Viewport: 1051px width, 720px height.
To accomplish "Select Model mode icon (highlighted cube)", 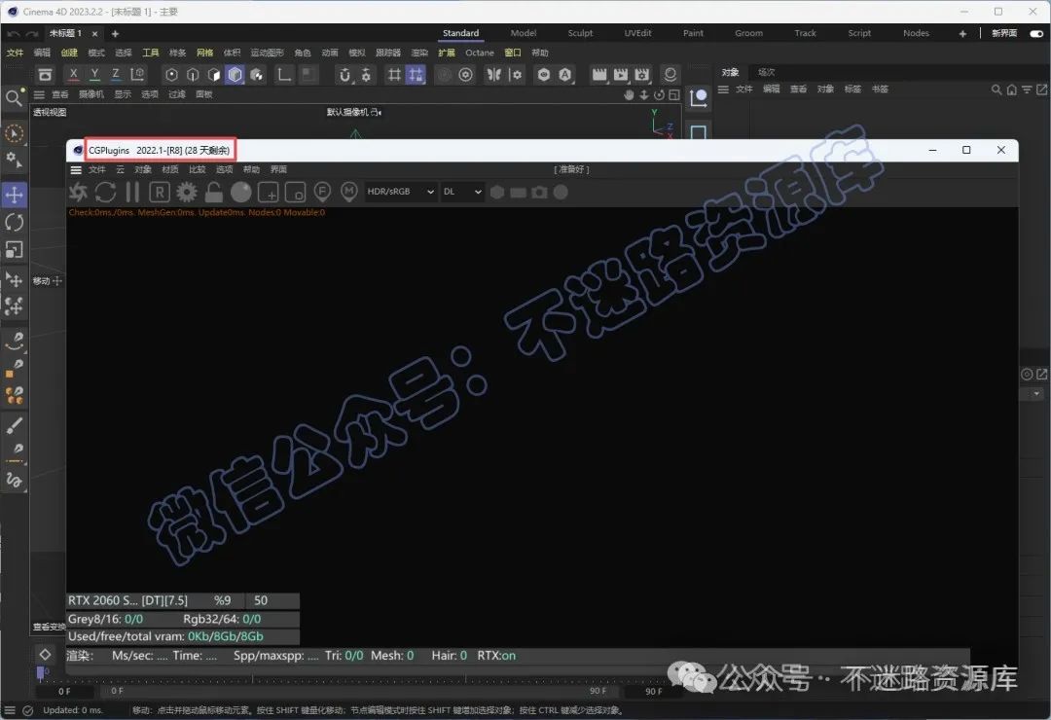I will [235, 75].
